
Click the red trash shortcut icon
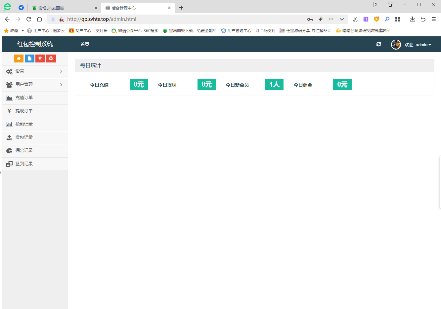40,58
